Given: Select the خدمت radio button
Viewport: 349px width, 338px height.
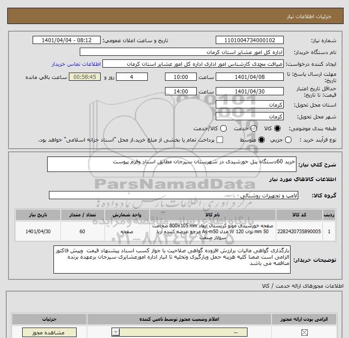Looking at the screenshot, I should point(254,128).
